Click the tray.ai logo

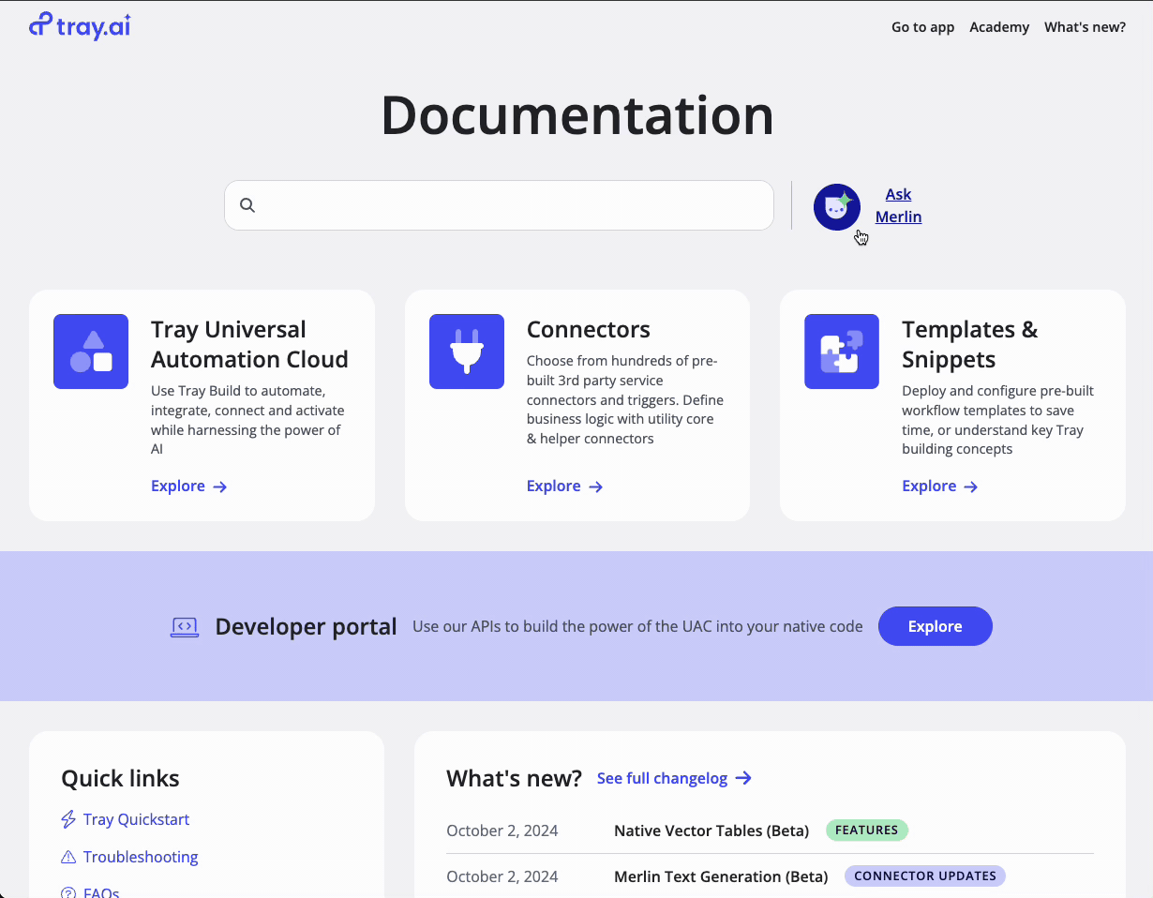[80, 25]
